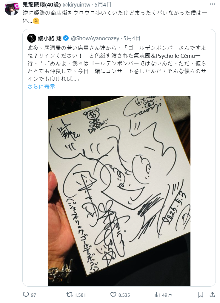The image size is (220, 303).
Task: Open the three-dot more options menu
Action: coord(212,4)
